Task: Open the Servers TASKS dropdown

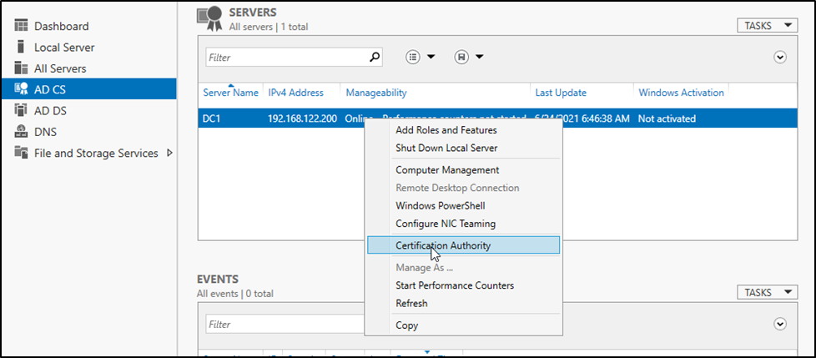Action: tap(767, 26)
